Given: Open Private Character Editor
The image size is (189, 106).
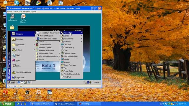Looking at the screenshot, I should pyautogui.click(x=71, y=74).
